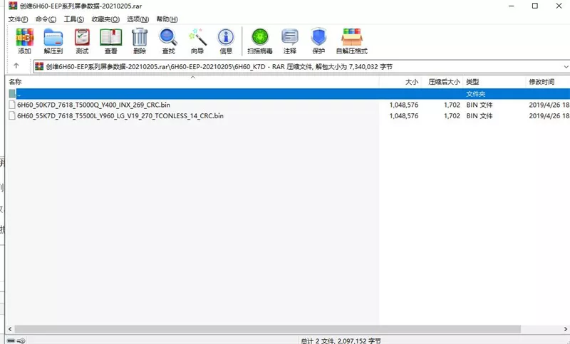Click 'BIN 文件' type of 50K7D row
This screenshot has width=570, height=344.
[479, 105]
